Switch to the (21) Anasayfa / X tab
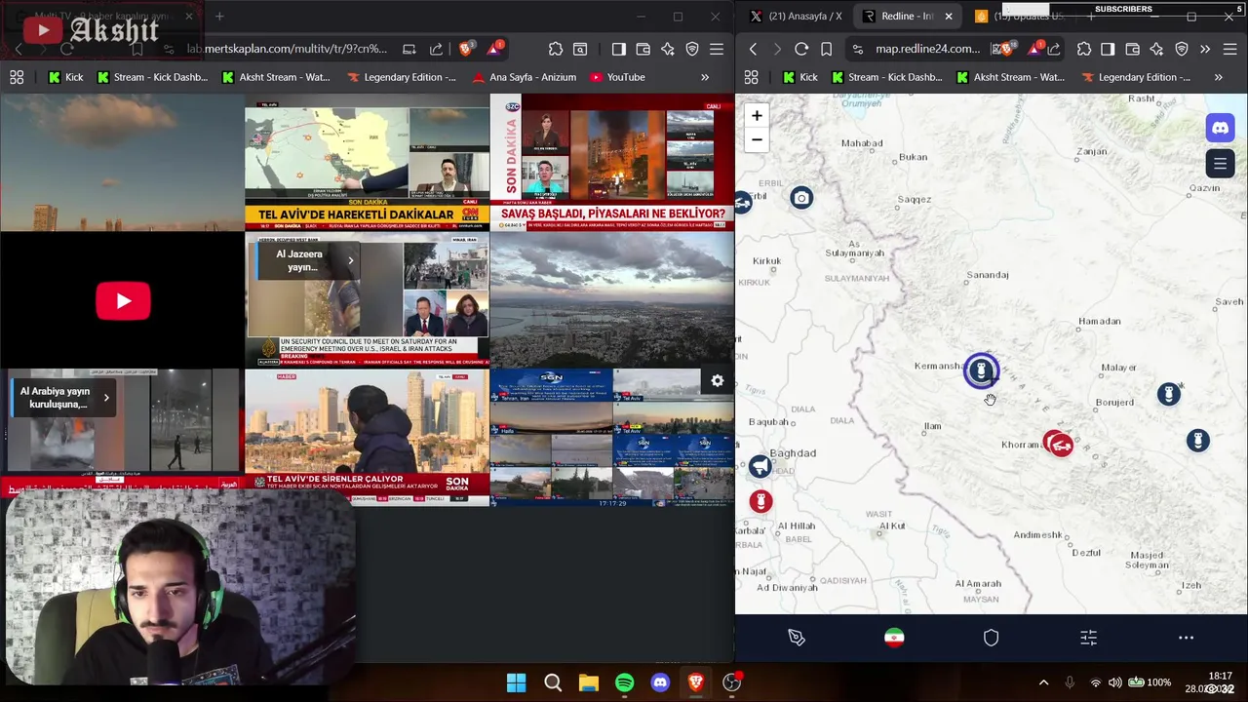The image size is (1248, 702). (795, 17)
